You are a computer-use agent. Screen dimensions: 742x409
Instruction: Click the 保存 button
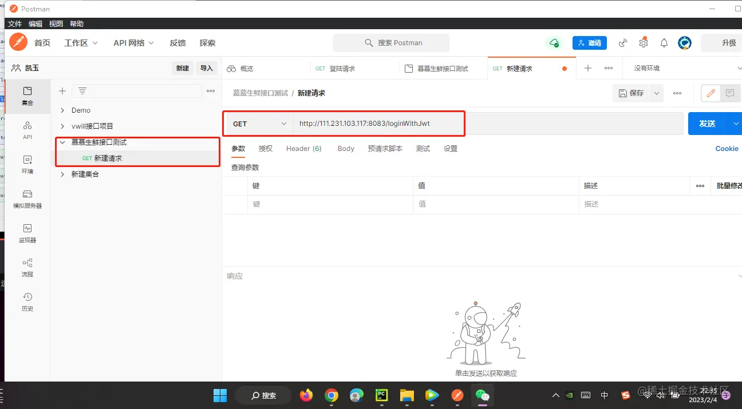point(632,93)
